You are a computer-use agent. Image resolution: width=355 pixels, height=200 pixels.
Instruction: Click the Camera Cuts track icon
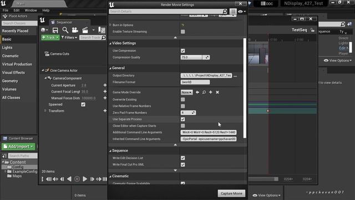point(47,54)
